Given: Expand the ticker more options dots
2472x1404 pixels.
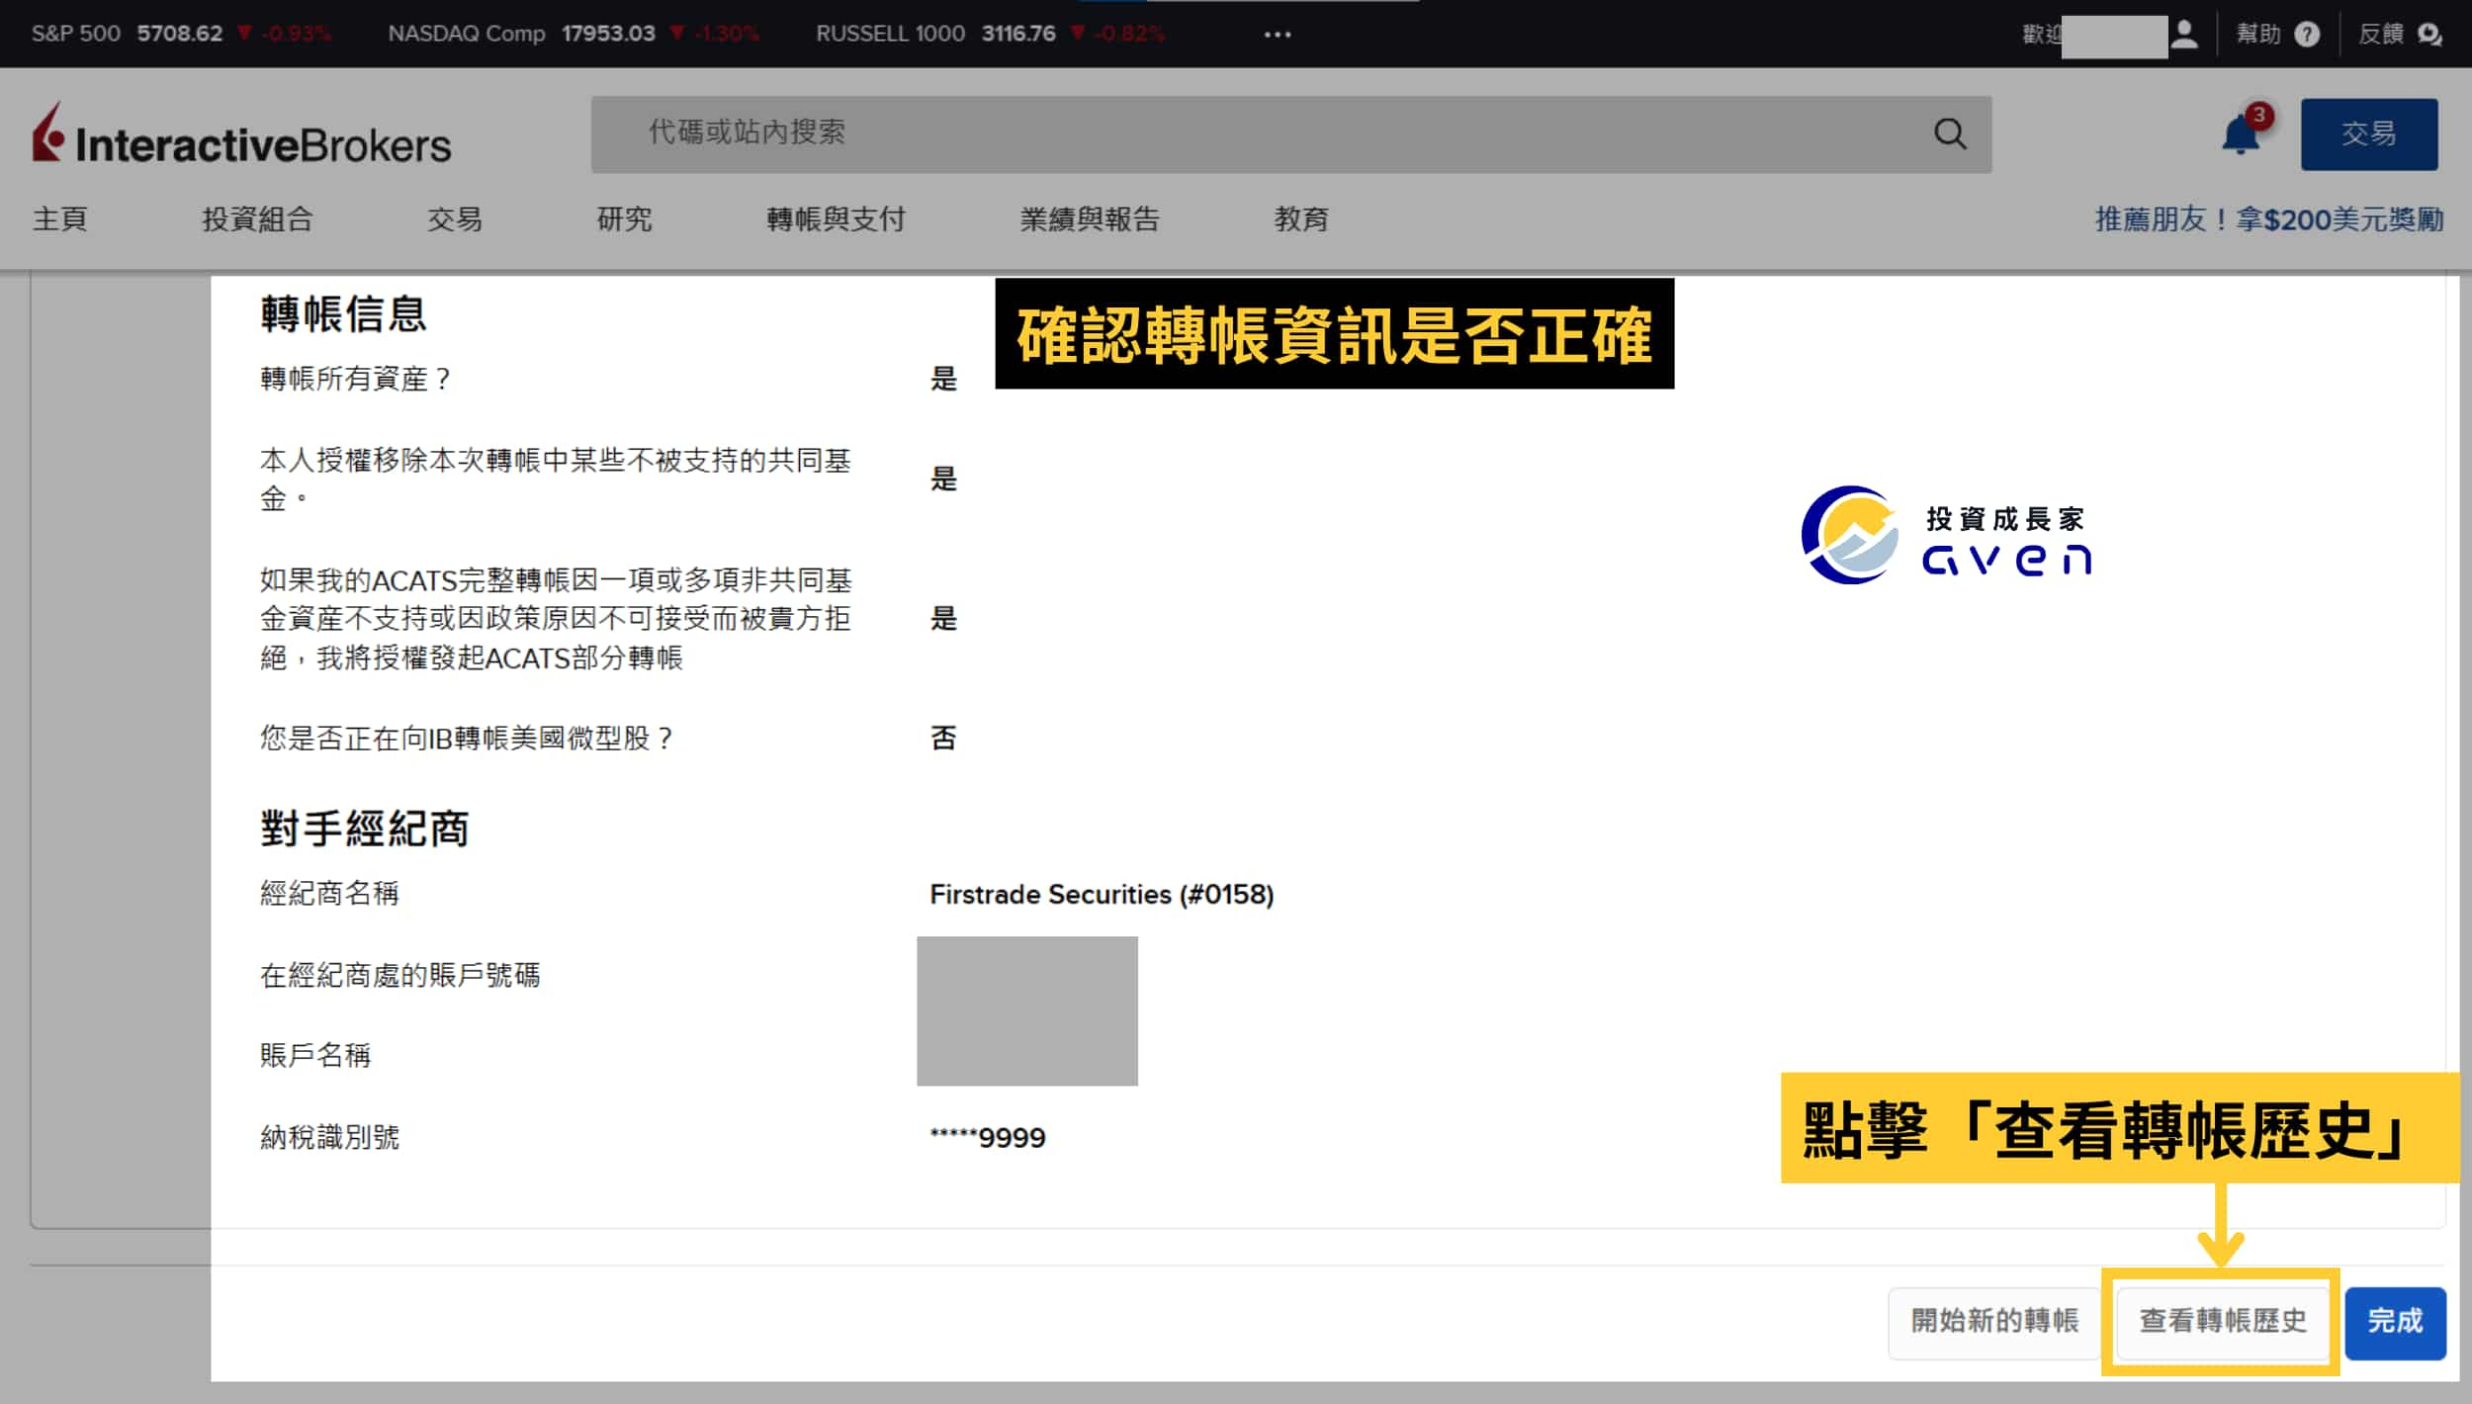Looking at the screenshot, I should click(1278, 35).
